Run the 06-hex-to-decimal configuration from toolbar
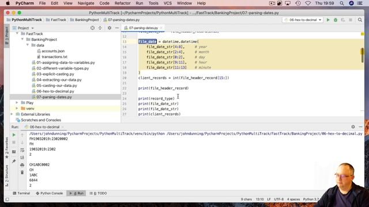Screen dimensions: 369x207 [328, 20]
